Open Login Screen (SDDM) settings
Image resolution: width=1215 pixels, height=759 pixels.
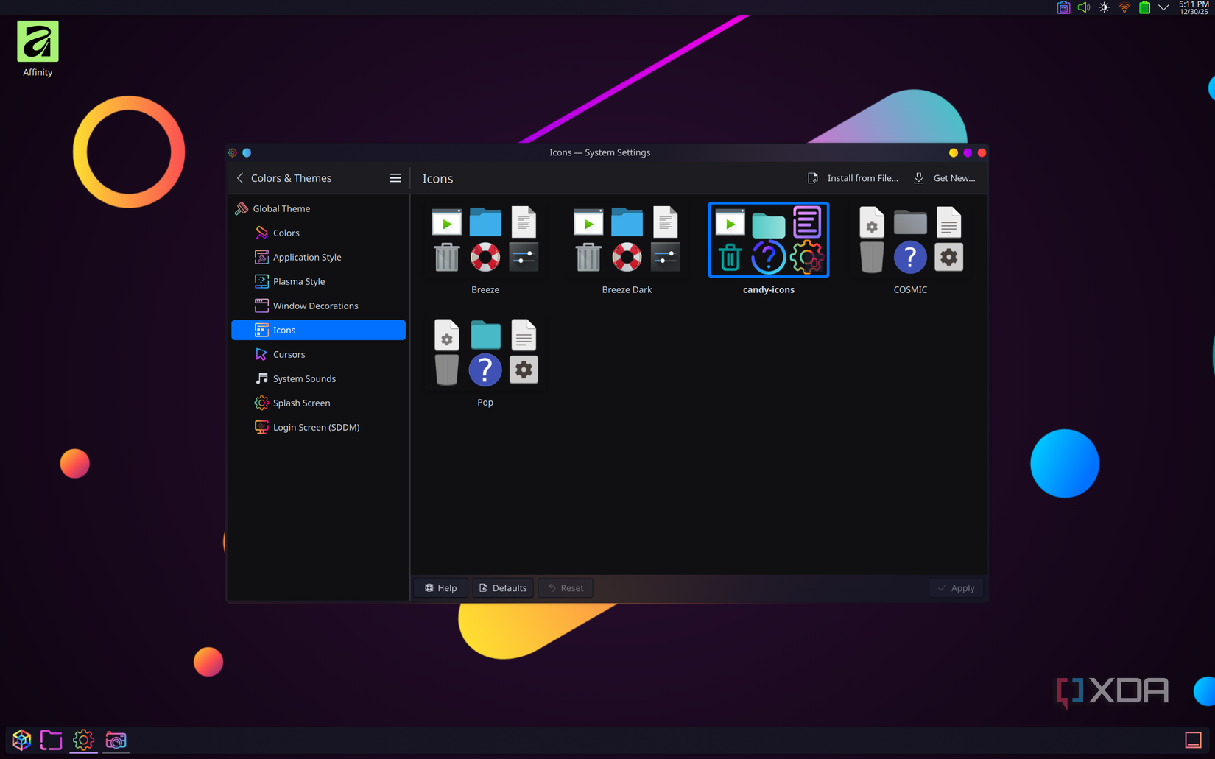pyautogui.click(x=317, y=427)
